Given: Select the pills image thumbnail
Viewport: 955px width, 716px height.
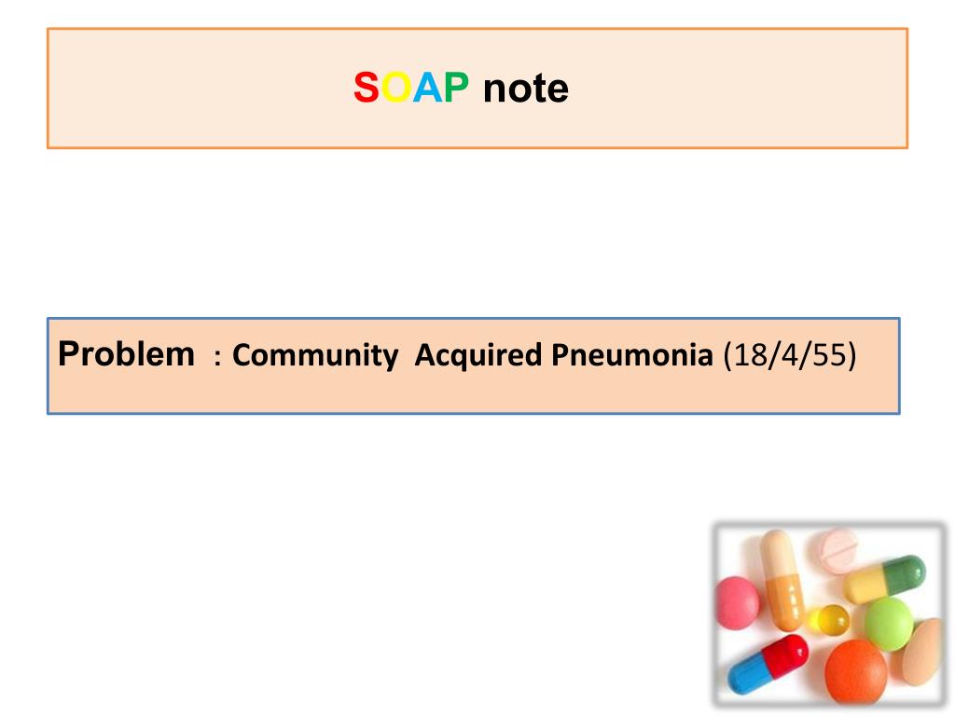Looking at the screenshot, I should tap(829, 615).
